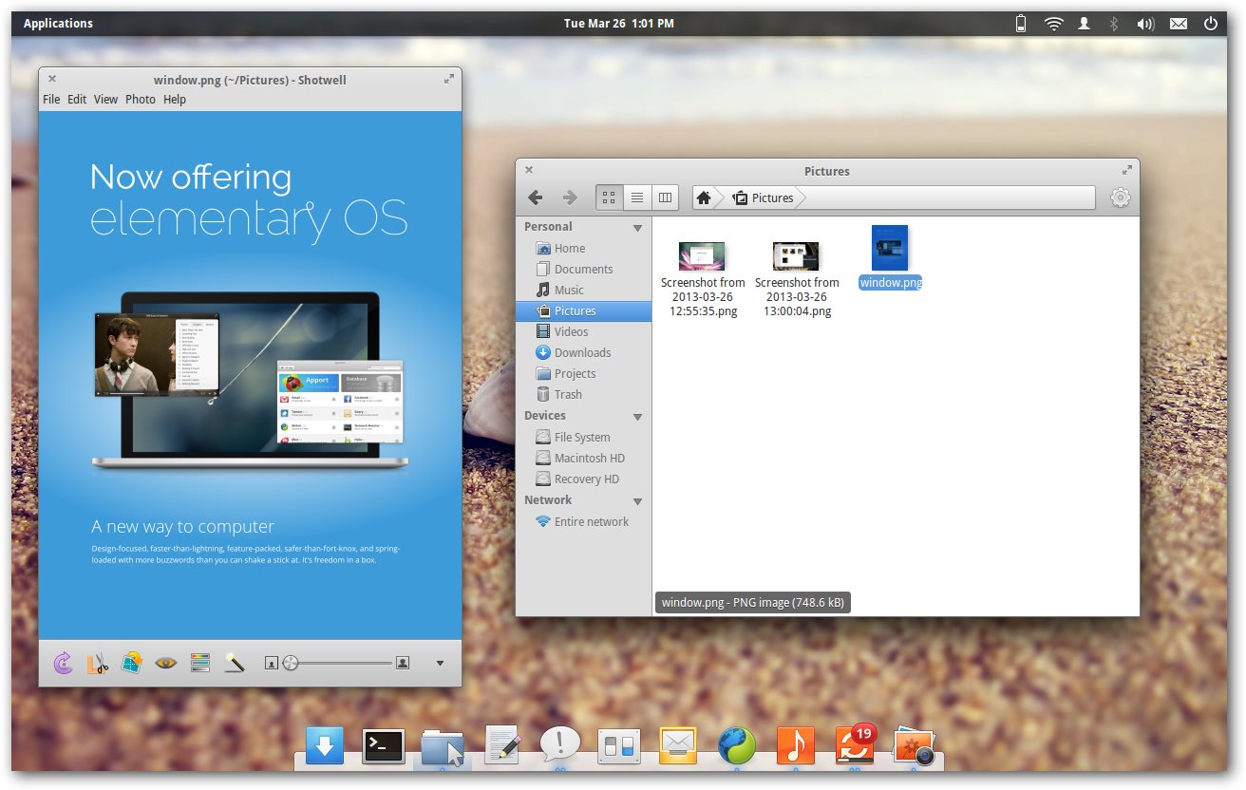Image resolution: width=1246 pixels, height=790 pixels.
Task: Click the Pictures breadcrumb in path bar
Action: [764, 197]
